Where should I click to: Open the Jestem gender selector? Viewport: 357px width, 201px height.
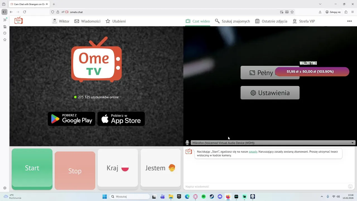(x=161, y=168)
